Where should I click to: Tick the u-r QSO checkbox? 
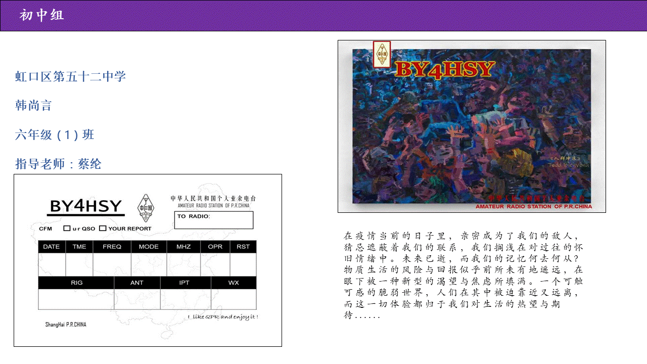pyautogui.click(x=67, y=229)
